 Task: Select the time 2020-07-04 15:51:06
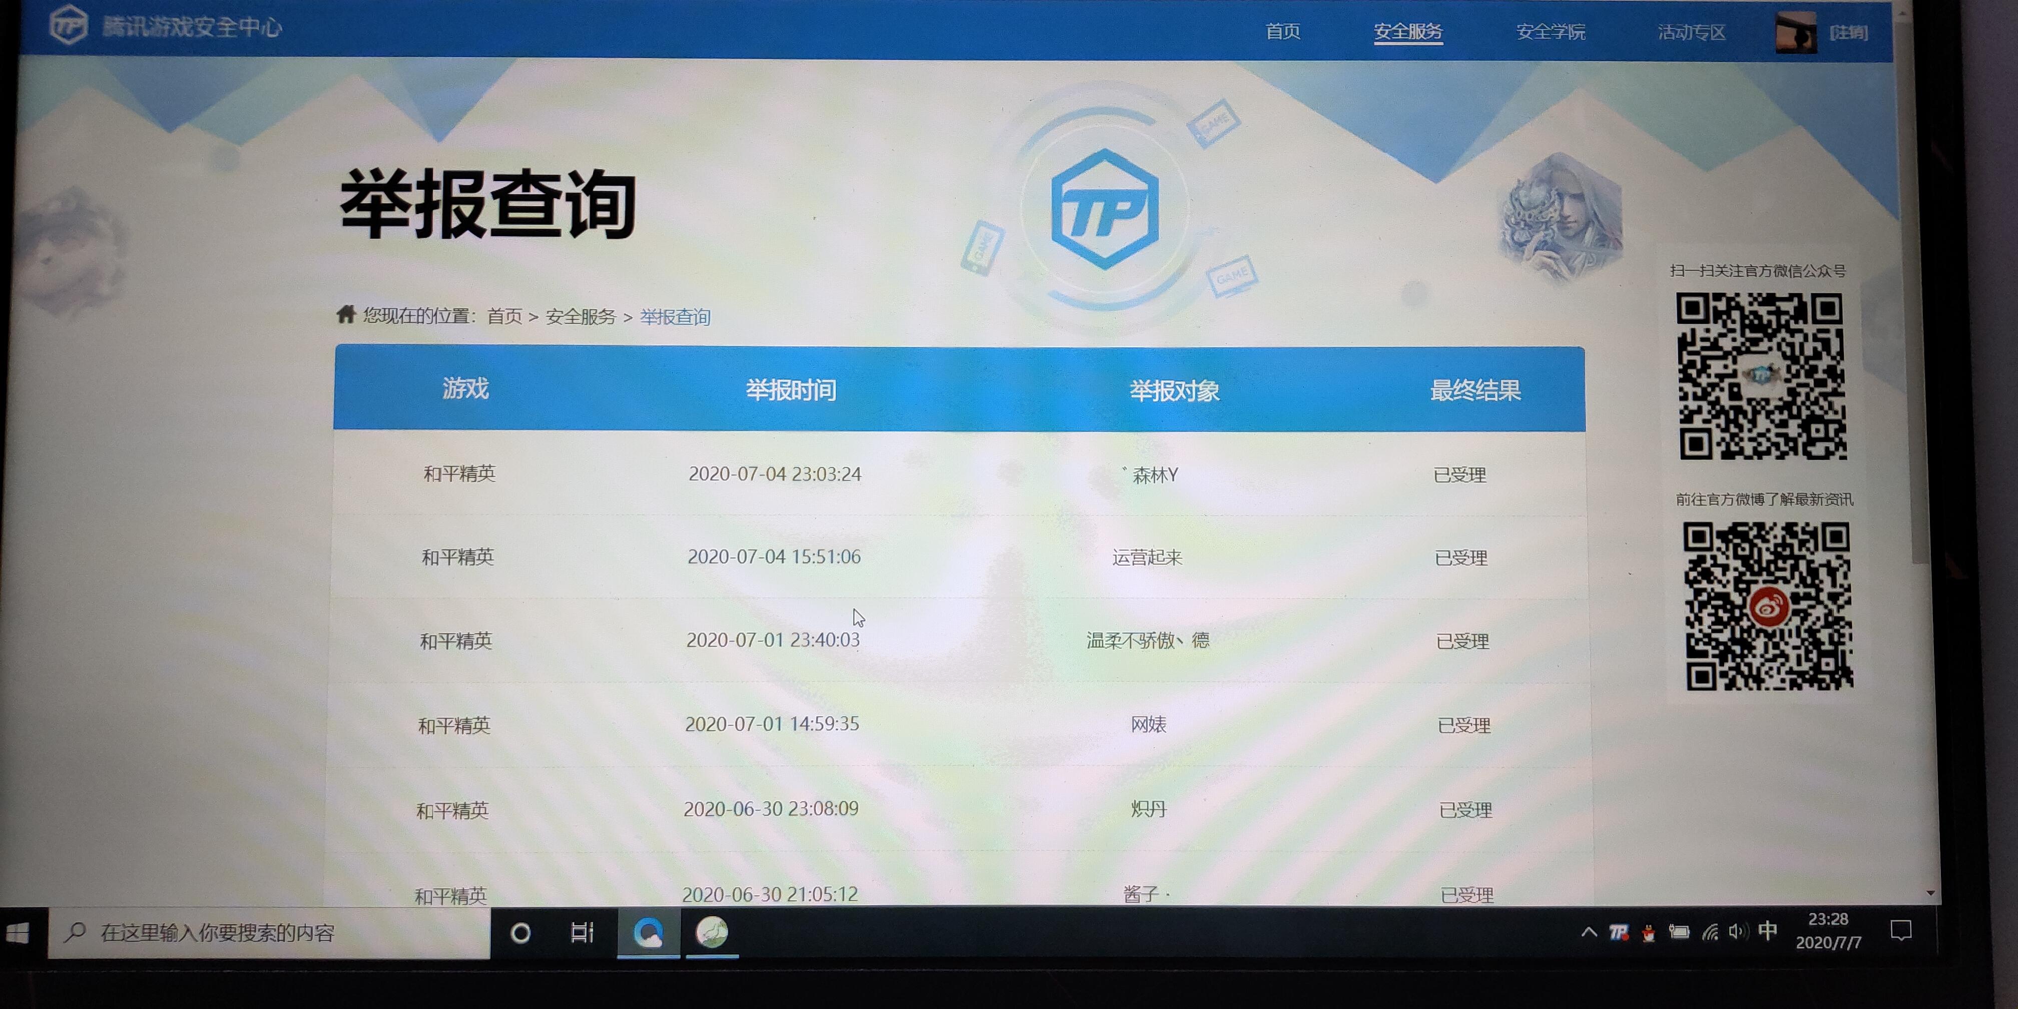tap(774, 556)
